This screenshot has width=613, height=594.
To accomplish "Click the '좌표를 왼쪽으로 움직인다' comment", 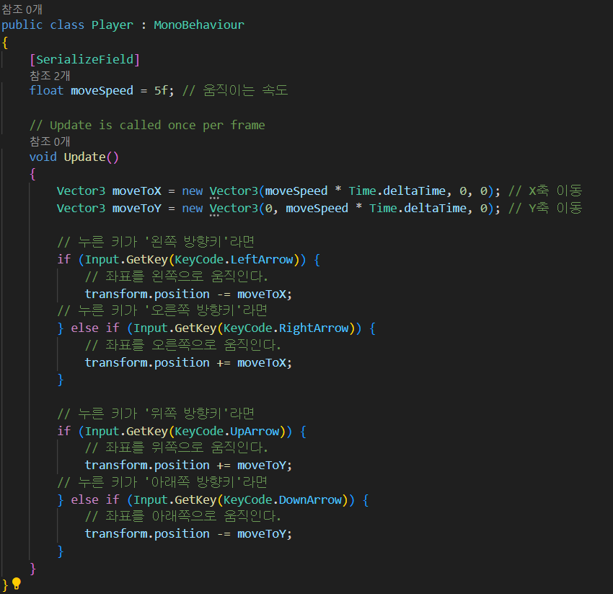I will click(x=177, y=276).
